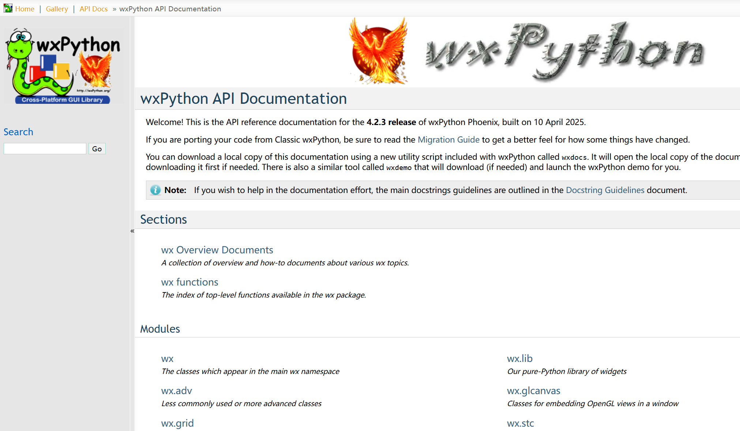The image size is (740, 431).
Task: Click 'The classes which appear in the main wx namespace'
Action: click(250, 371)
